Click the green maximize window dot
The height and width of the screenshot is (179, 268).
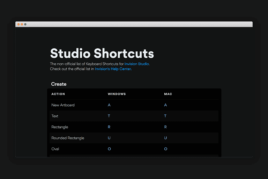pos(25,24)
